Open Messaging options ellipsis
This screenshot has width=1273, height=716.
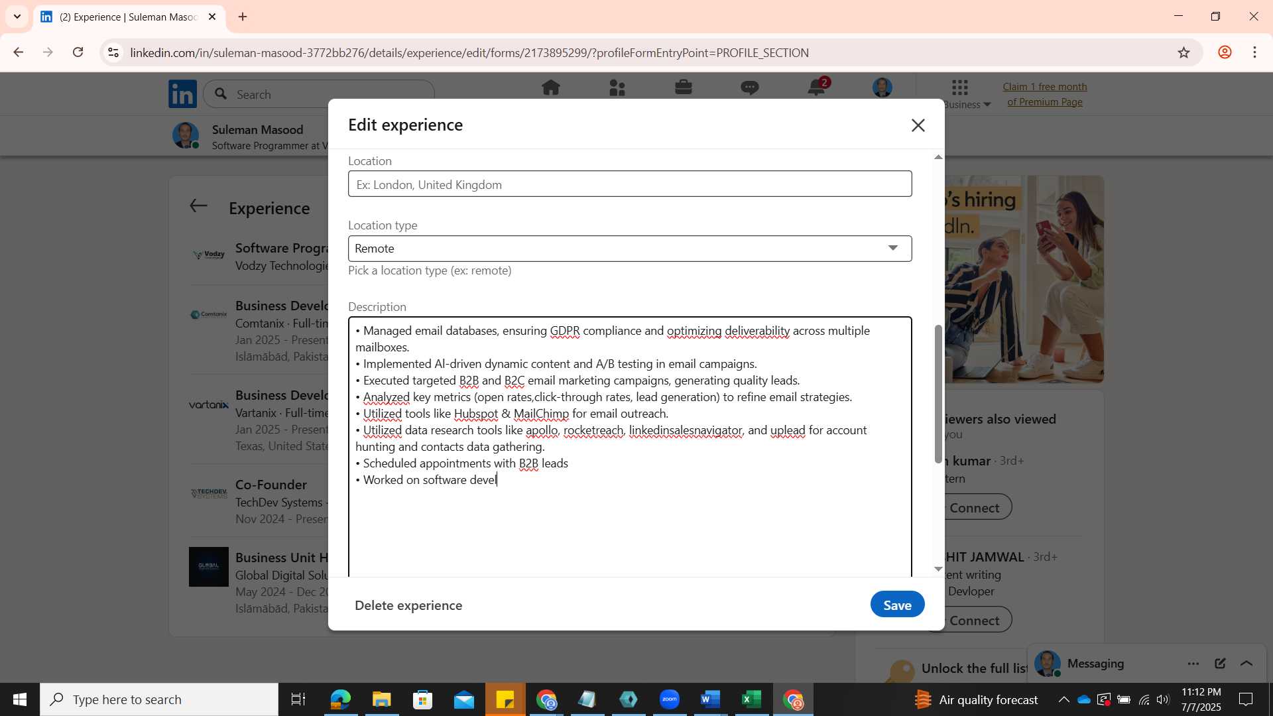click(1193, 664)
